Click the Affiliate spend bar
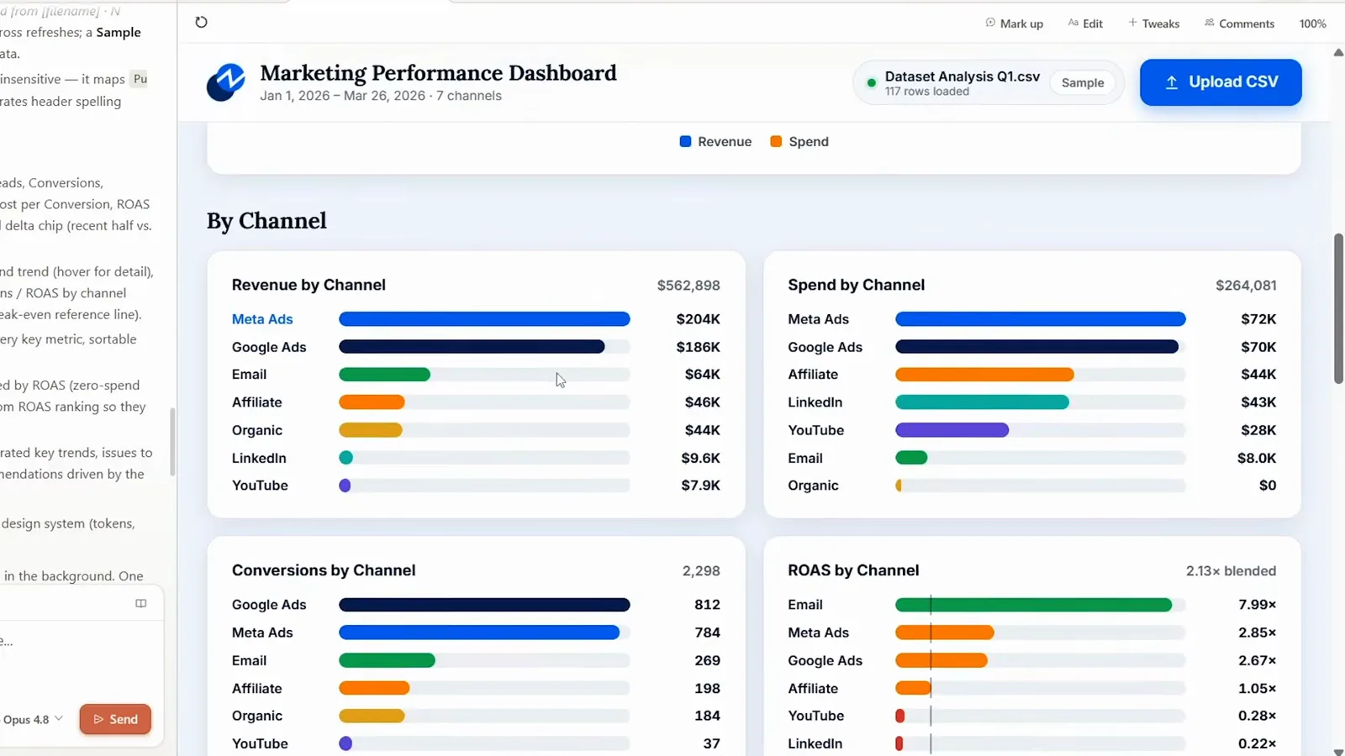This screenshot has height=756, width=1345. (x=984, y=375)
